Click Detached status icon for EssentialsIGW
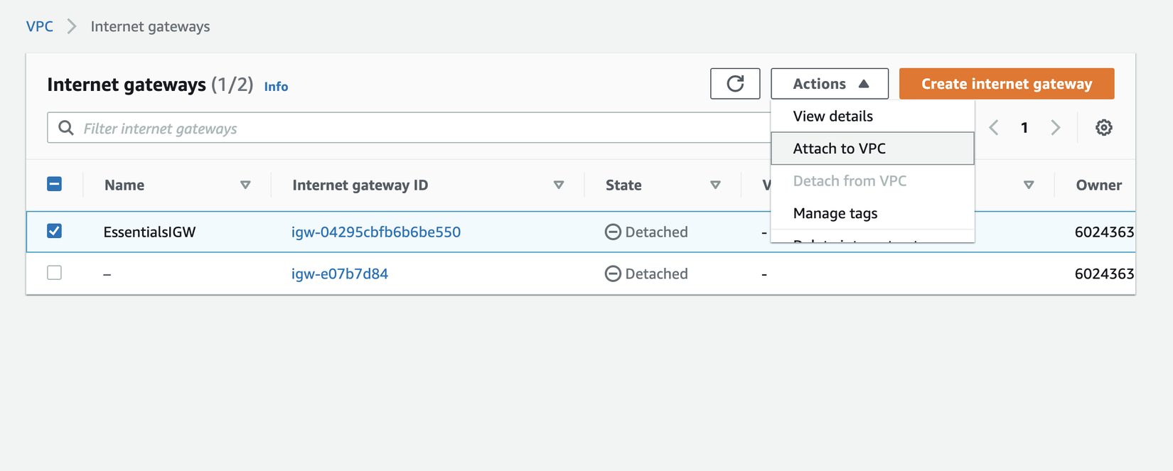1173x471 pixels. [613, 232]
